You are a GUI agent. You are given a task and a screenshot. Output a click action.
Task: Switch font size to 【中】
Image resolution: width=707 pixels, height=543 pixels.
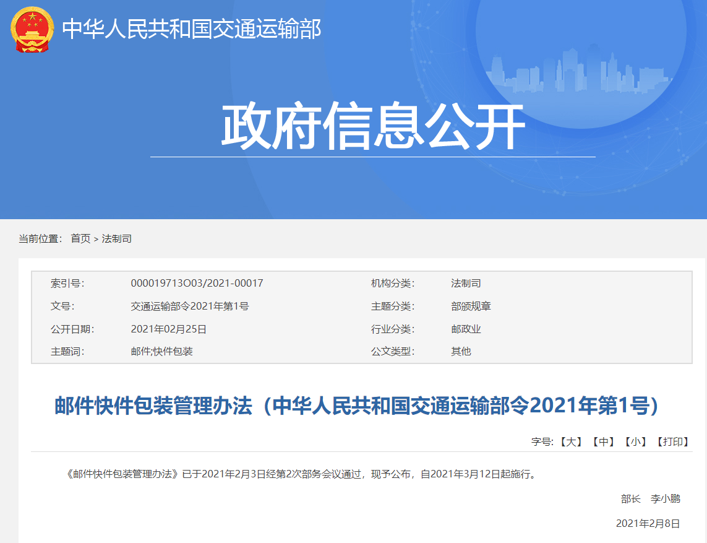pyautogui.click(x=602, y=441)
